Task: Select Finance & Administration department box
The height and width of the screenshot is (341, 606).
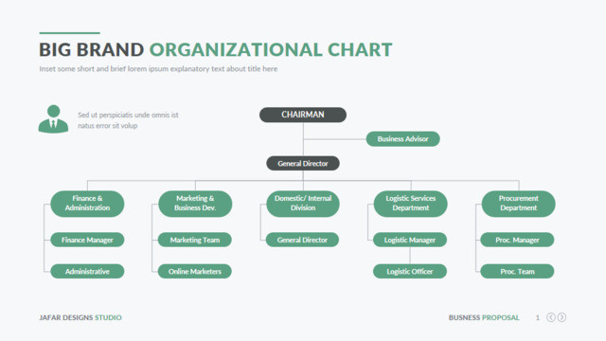Action: (x=87, y=204)
